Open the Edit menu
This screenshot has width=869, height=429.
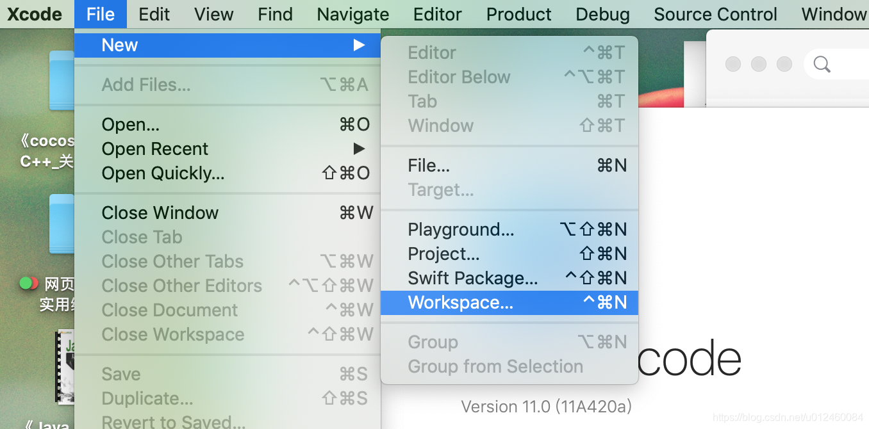(154, 14)
